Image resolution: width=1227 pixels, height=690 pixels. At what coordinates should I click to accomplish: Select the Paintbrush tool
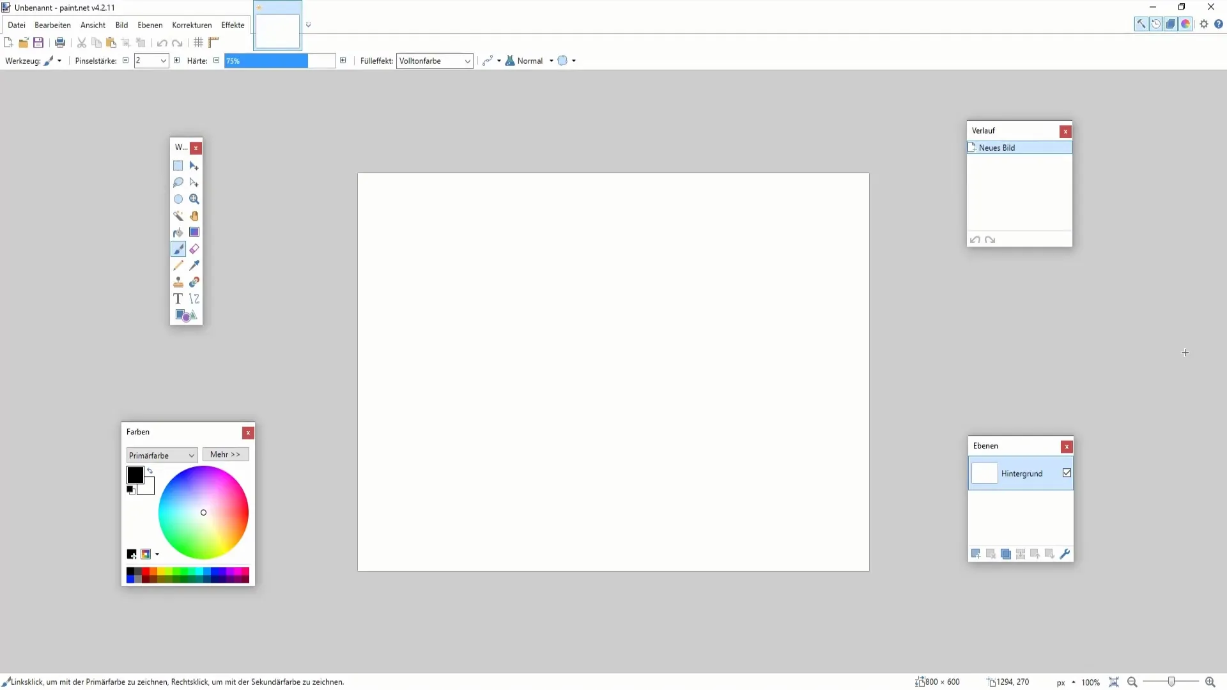pos(178,249)
